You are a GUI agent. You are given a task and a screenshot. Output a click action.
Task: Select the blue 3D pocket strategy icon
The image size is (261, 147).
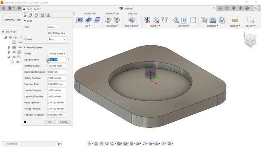[88, 20]
